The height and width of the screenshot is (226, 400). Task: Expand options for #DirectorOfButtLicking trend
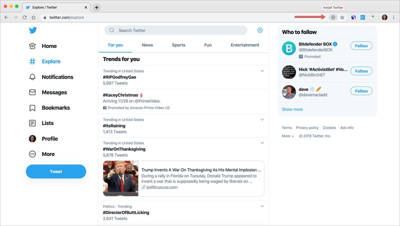tap(262, 206)
